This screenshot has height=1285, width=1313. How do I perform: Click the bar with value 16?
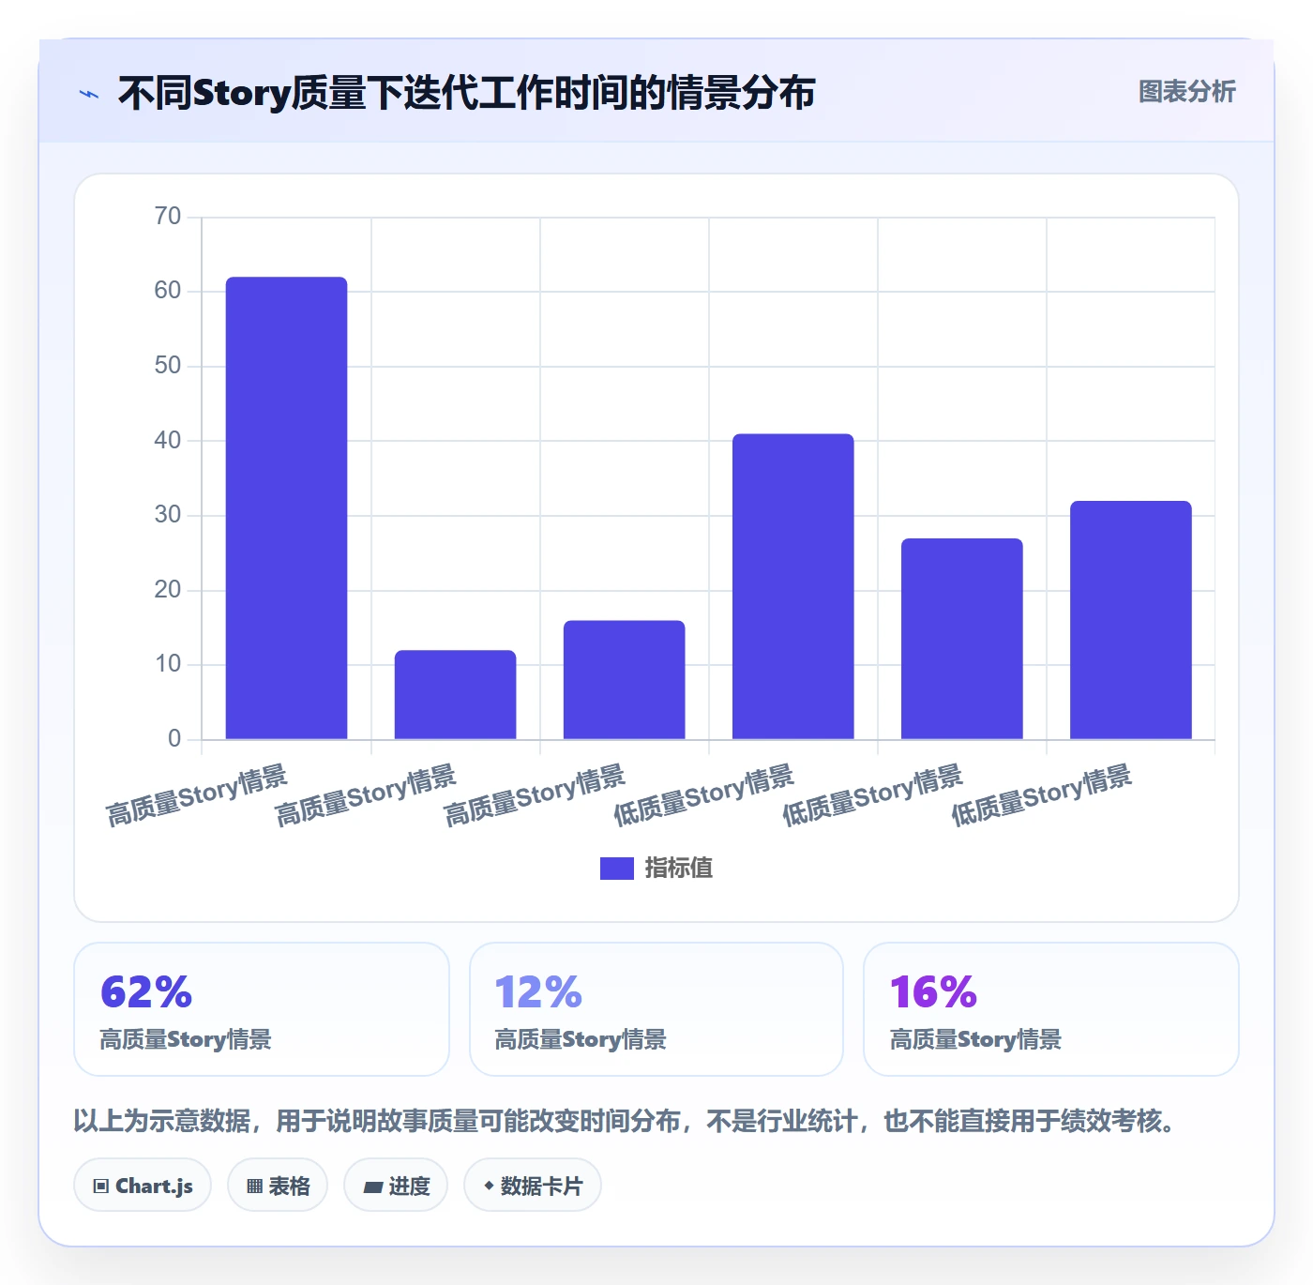625,679
